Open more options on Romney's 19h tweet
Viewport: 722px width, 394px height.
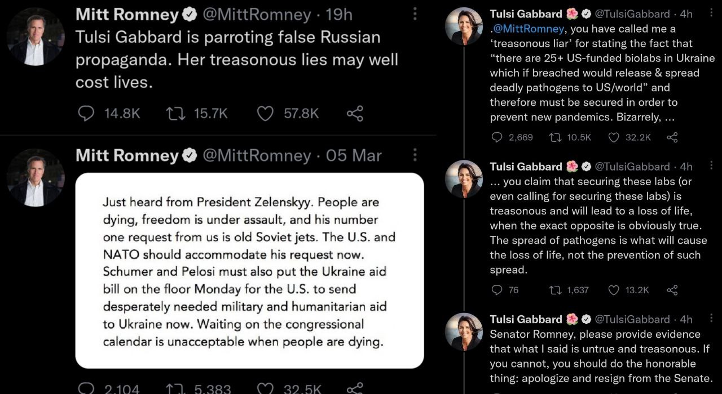point(415,14)
